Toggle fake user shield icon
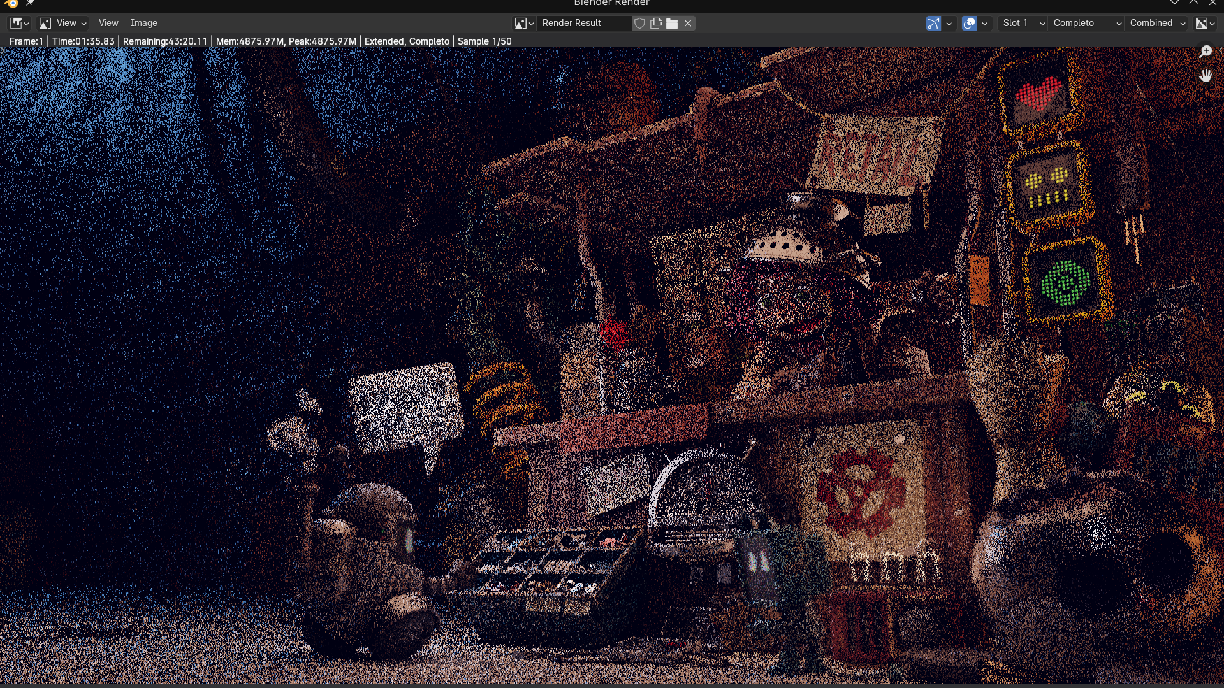The width and height of the screenshot is (1224, 688). 639,23
